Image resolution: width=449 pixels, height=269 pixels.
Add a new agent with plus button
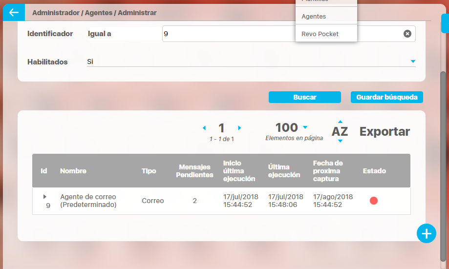[x=427, y=233]
